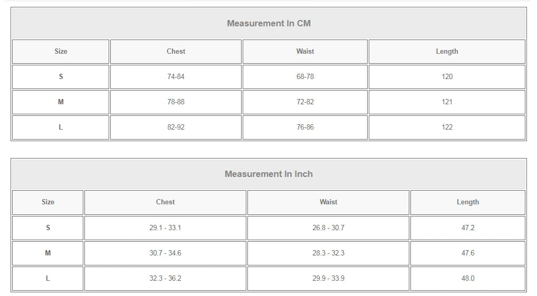Click the 122 length cell

click(x=447, y=127)
